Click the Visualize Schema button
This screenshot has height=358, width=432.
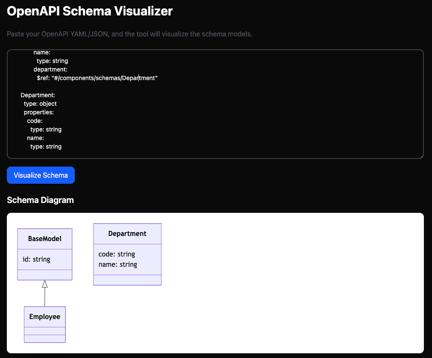tap(41, 175)
